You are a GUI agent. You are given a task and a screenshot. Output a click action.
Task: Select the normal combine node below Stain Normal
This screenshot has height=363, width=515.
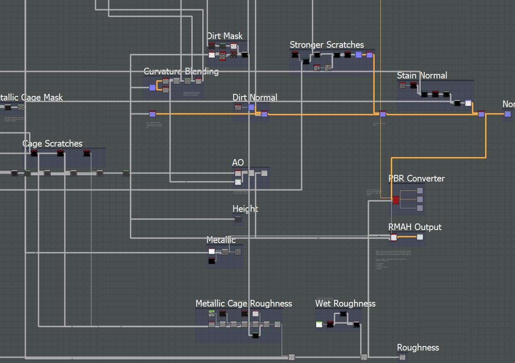[x=481, y=114]
